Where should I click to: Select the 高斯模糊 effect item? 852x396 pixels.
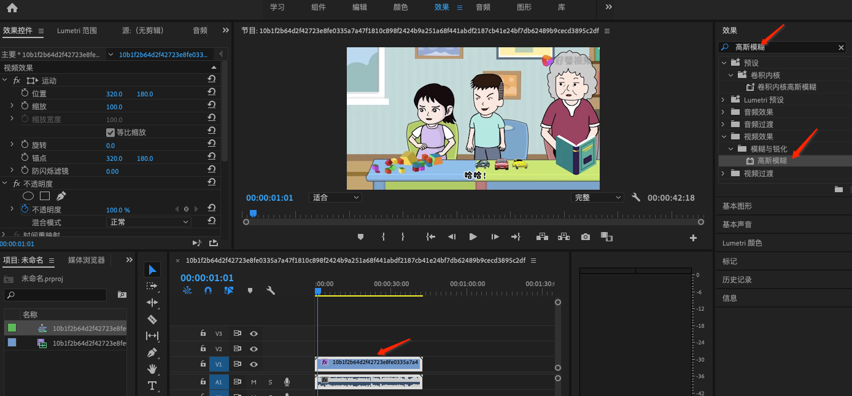point(772,161)
